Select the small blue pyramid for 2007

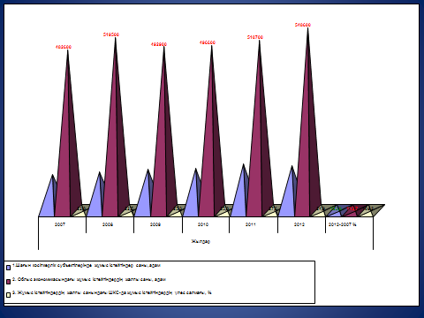48,196
